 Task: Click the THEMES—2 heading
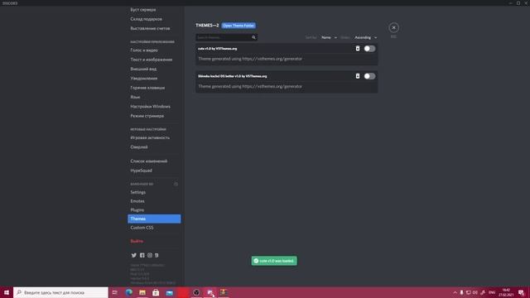207,26
